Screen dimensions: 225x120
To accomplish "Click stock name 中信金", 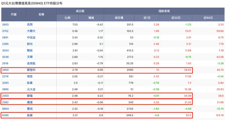I will [x=31, y=37].
